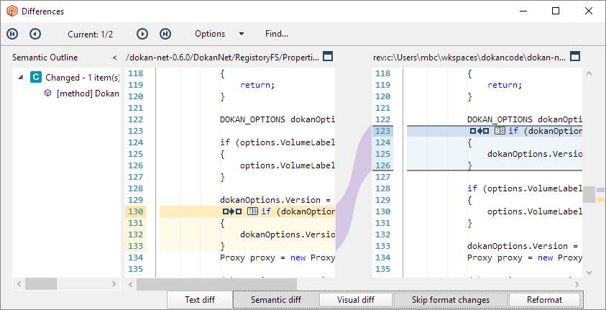Screen dimensions: 606x310
Task: Click the Semantic Outline heading
Action: 45,58
